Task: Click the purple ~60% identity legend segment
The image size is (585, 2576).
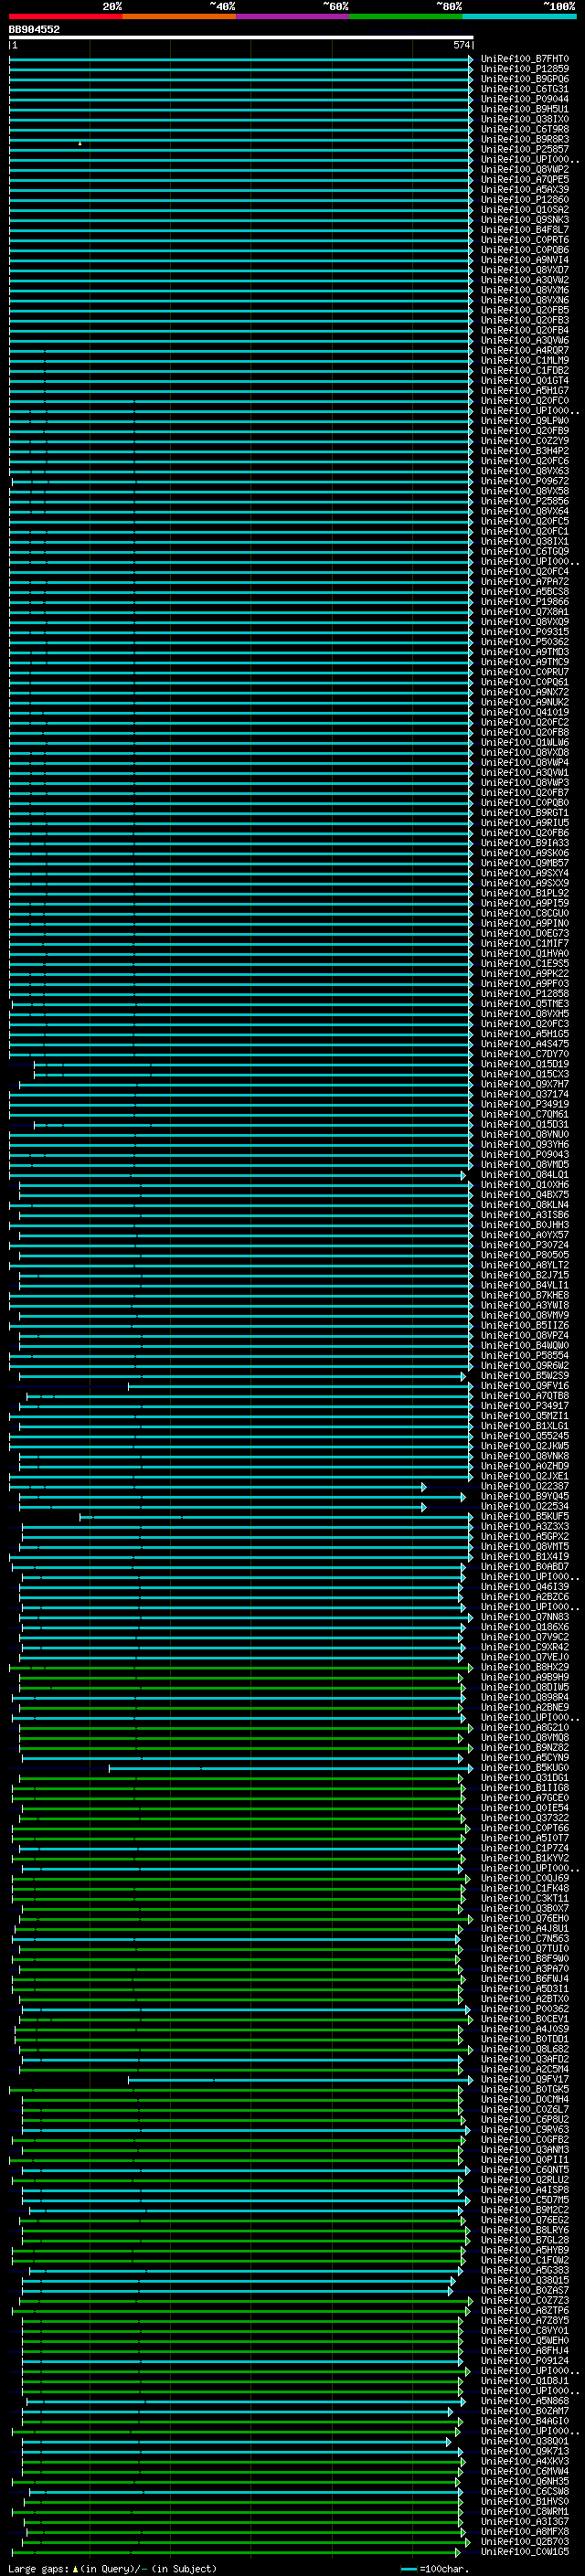Action: tap(292, 16)
